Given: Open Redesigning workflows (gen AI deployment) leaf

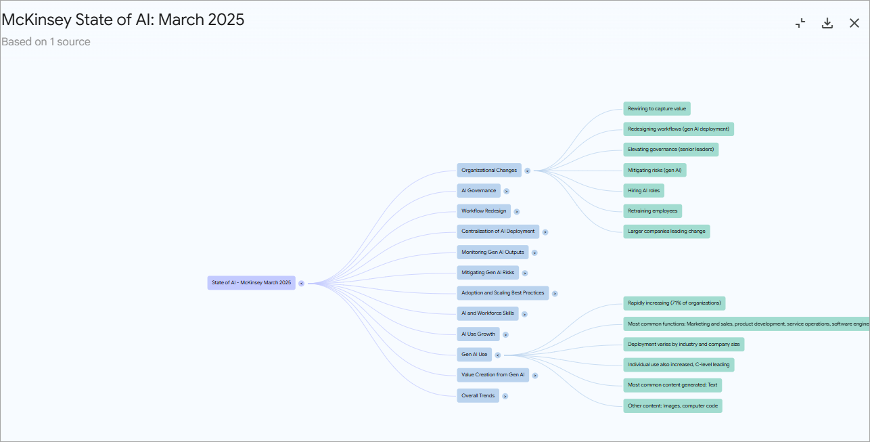Looking at the screenshot, I should [x=679, y=129].
